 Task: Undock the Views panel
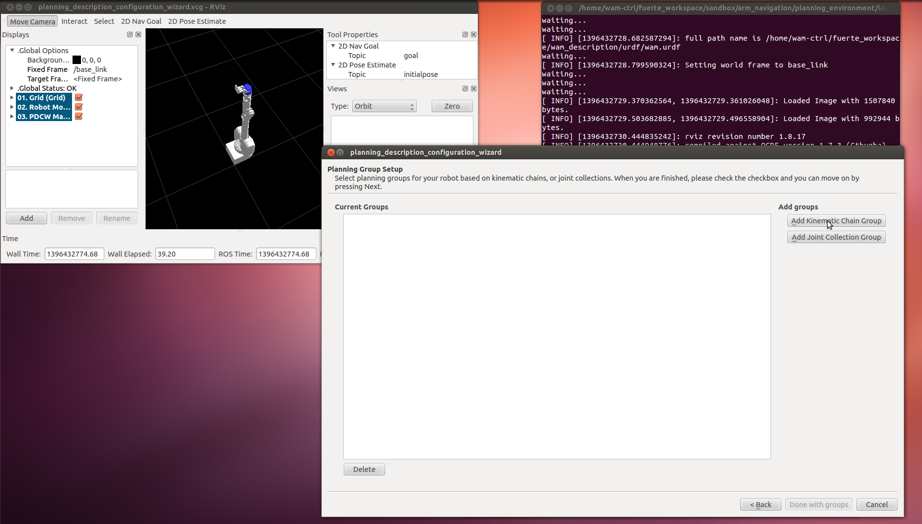(x=465, y=89)
